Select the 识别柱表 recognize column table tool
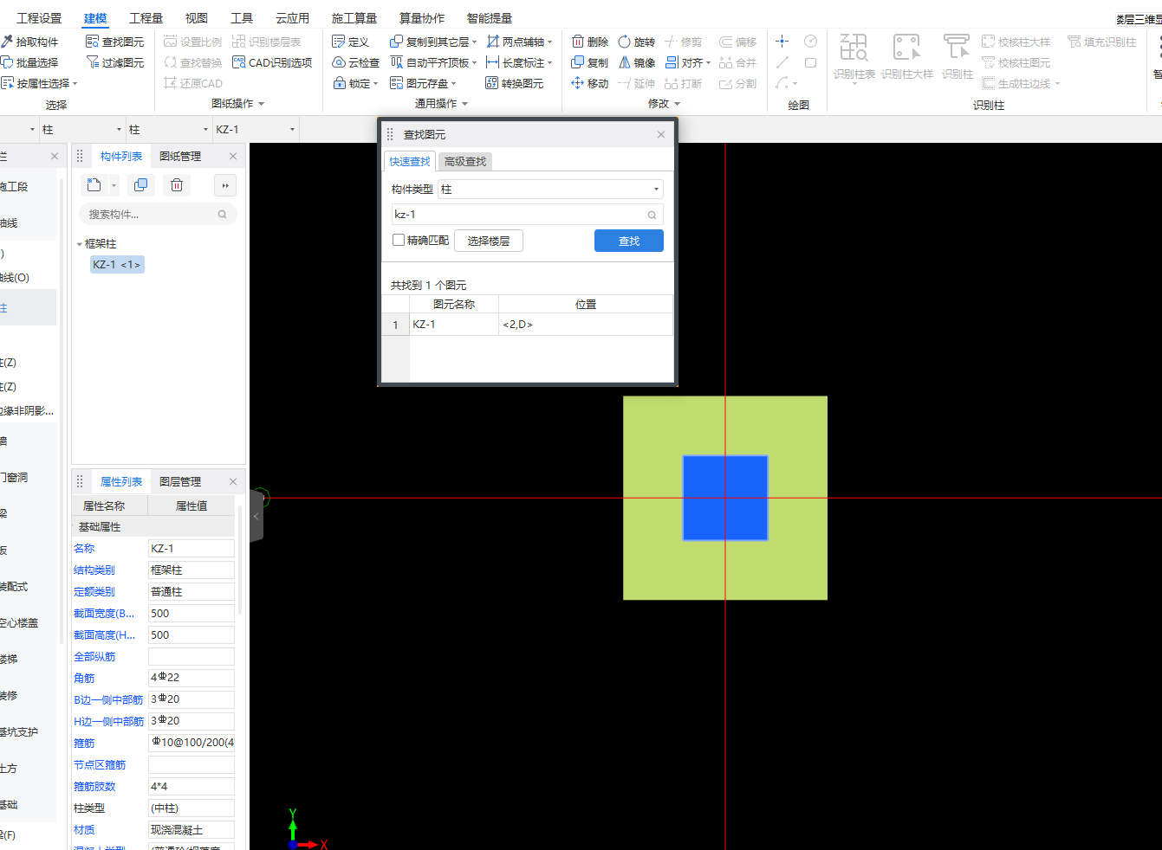Screen dimensions: 1162x850 coord(854,57)
